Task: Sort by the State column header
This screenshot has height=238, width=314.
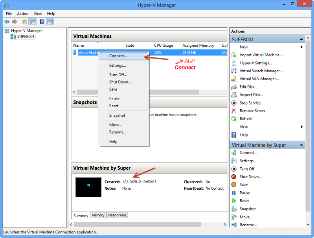Action: (138, 46)
